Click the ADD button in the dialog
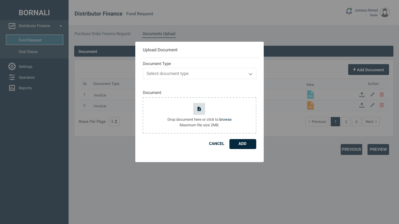 pyautogui.click(x=243, y=144)
